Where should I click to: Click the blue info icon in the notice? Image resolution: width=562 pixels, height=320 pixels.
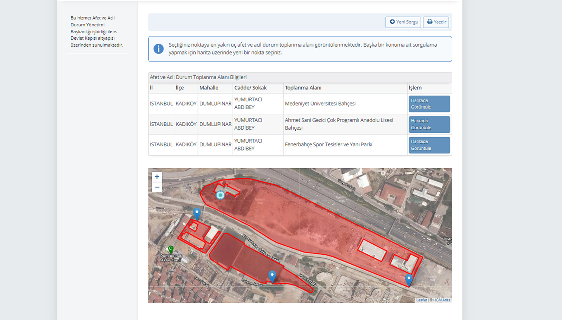point(159,49)
